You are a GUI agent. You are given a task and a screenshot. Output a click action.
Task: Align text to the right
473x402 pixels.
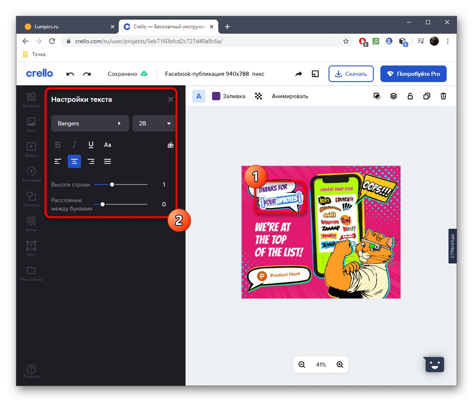91,162
